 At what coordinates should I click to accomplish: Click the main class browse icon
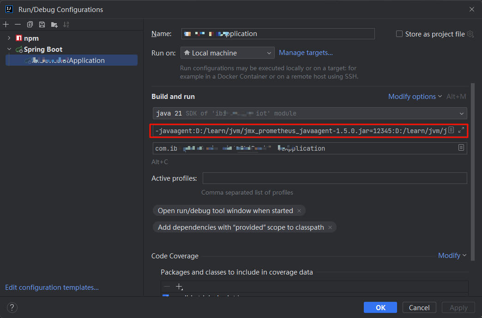click(461, 148)
